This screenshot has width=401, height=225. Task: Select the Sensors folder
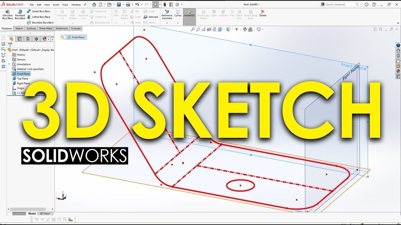[x=19, y=59]
